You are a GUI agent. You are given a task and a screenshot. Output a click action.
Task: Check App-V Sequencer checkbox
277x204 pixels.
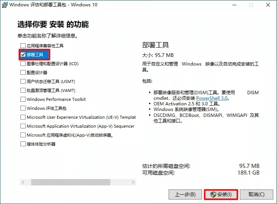(x=23, y=126)
